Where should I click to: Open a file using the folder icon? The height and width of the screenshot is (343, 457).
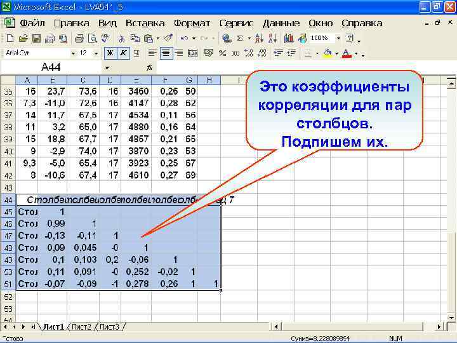coord(23,38)
